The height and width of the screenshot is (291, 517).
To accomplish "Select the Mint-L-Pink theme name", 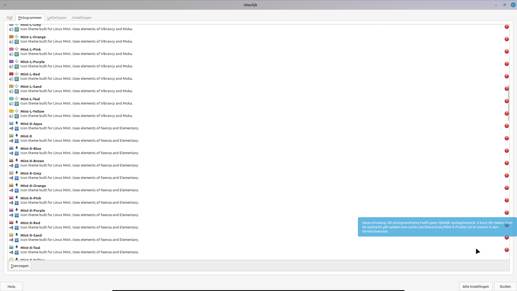I will point(31,49).
